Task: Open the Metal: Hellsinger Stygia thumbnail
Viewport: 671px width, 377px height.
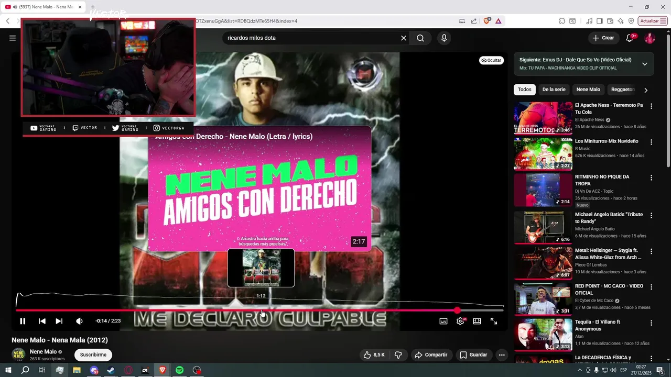Action: pos(543,263)
